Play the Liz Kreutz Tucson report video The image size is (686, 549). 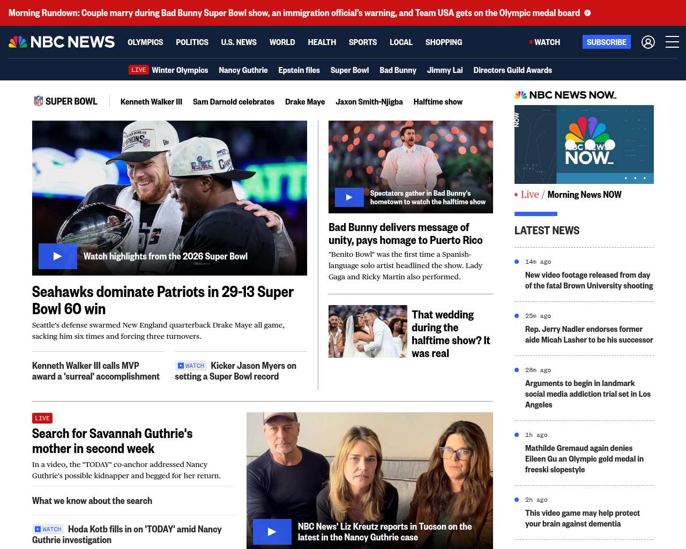click(x=272, y=532)
